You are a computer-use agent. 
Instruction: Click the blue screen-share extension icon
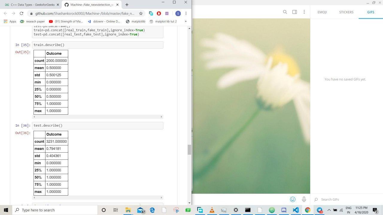point(151,13)
